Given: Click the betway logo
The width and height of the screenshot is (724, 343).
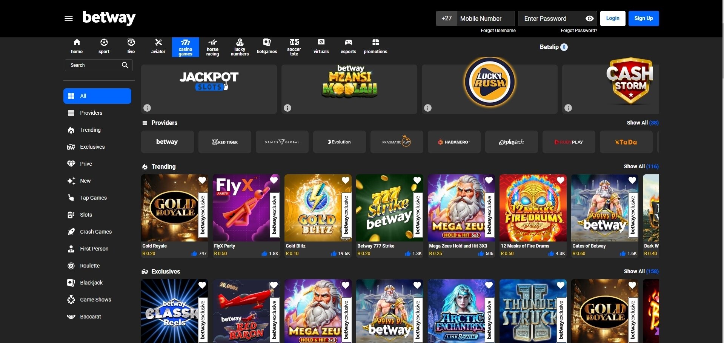Looking at the screenshot, I should click(x=109, y=18).
